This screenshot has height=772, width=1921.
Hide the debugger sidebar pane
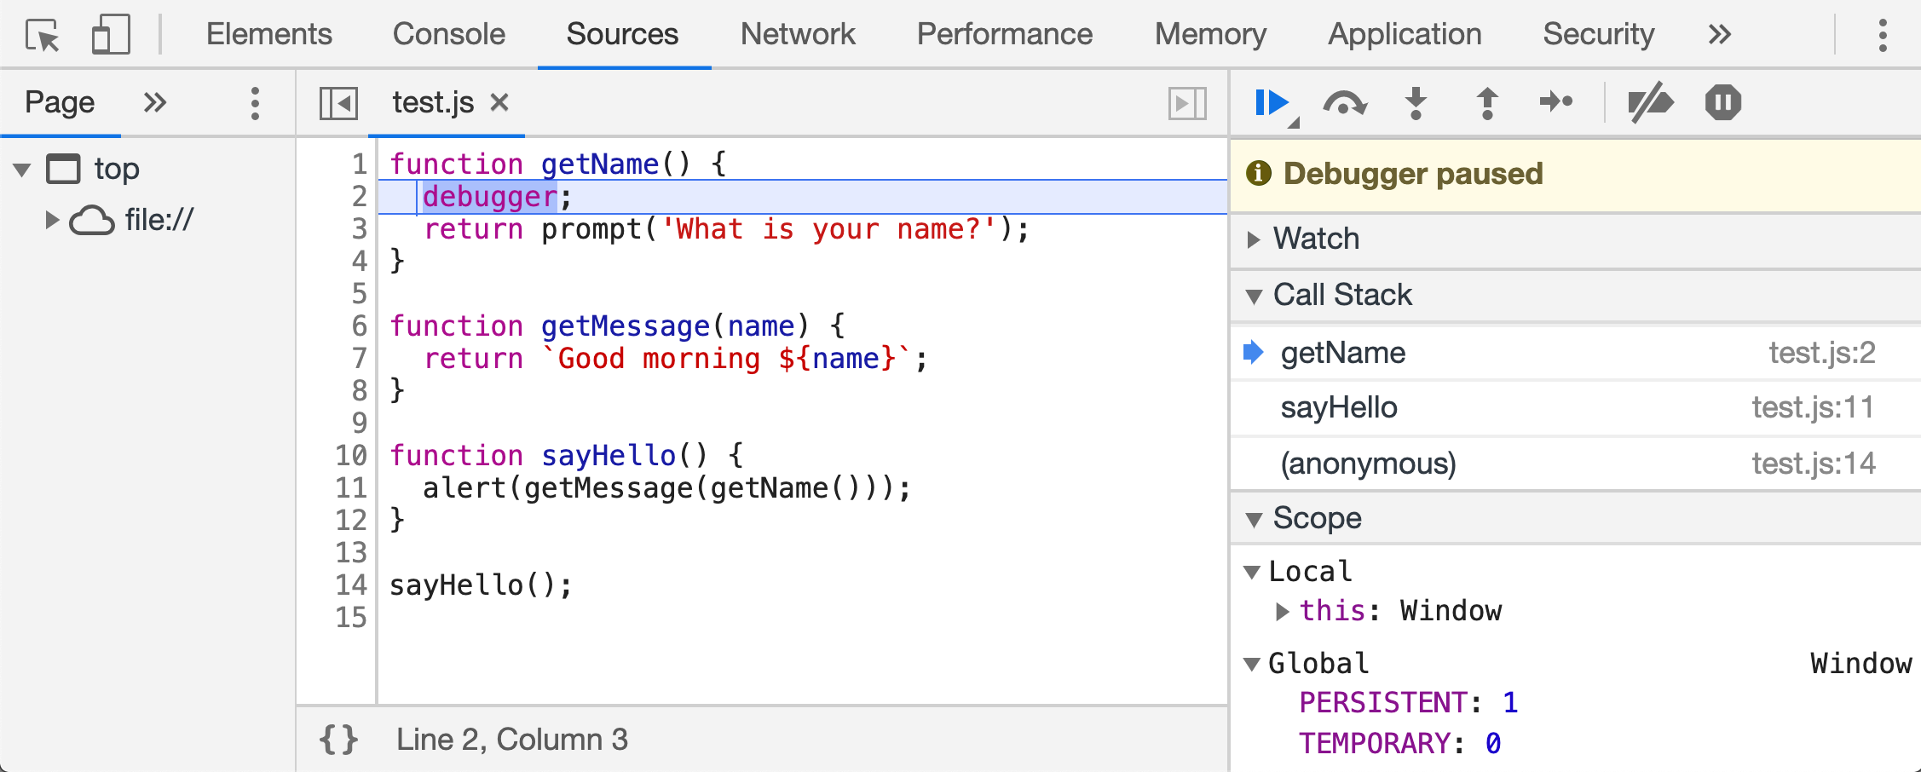1187,103
